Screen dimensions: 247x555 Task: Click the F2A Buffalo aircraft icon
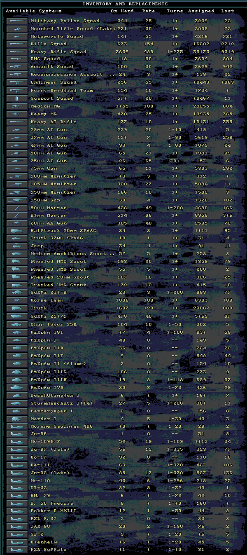17,550
